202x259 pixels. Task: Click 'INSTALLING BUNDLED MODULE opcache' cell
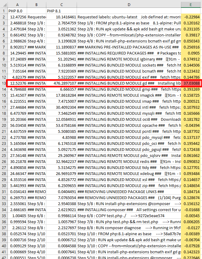tap(129, 125)
